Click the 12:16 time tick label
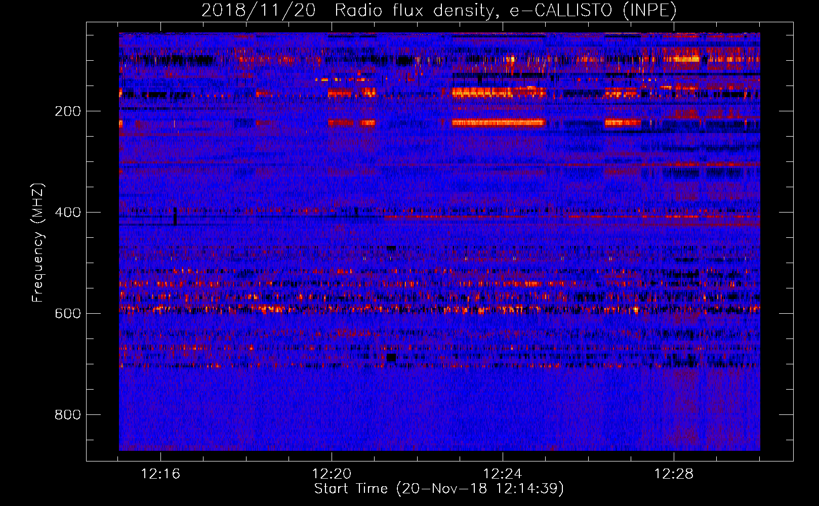This screenshot has width=819, height=506. (160, 474)
